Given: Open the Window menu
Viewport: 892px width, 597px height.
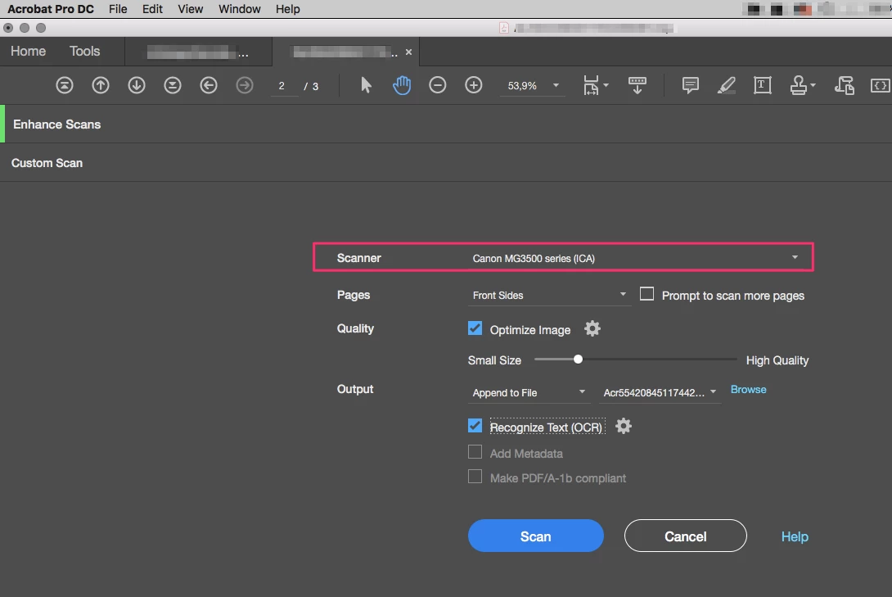Looking at the screenshot, I should [240, 9].
